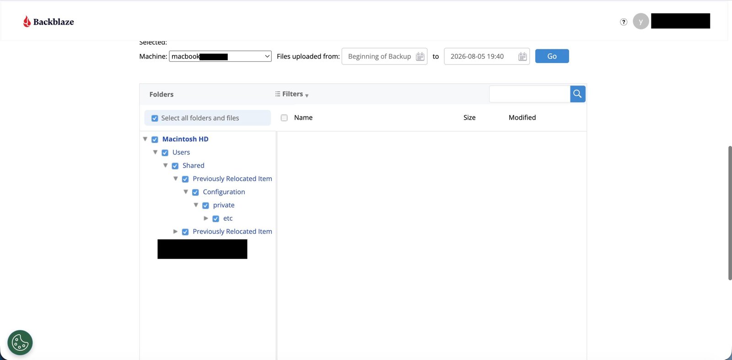Uncheck the Shared folder checkbox
Image resolution: width=732 pixels, height=360 pixels.
pyautogui.click(x=175, y=166)
